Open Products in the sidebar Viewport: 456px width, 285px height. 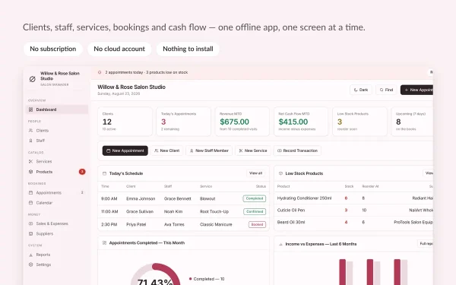click(x=57, y=172)
